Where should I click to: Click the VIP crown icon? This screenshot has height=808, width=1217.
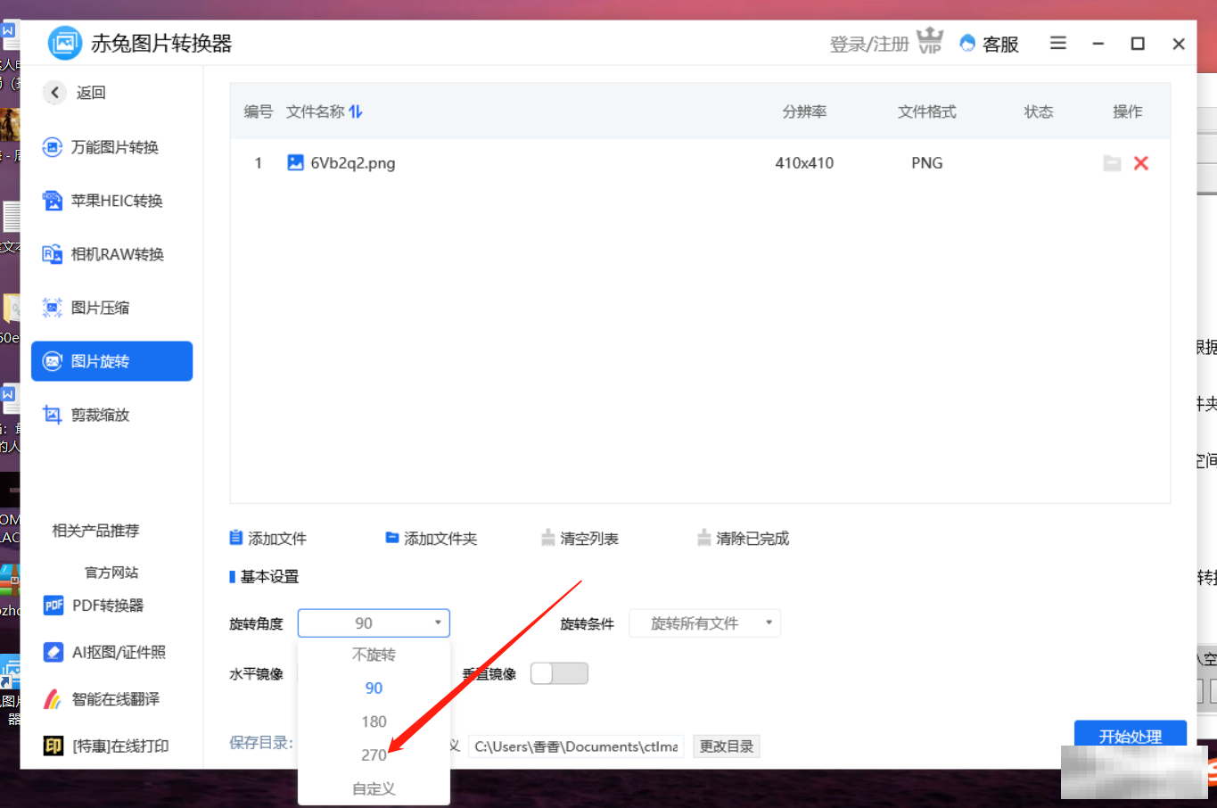click(x=930, y=41)
